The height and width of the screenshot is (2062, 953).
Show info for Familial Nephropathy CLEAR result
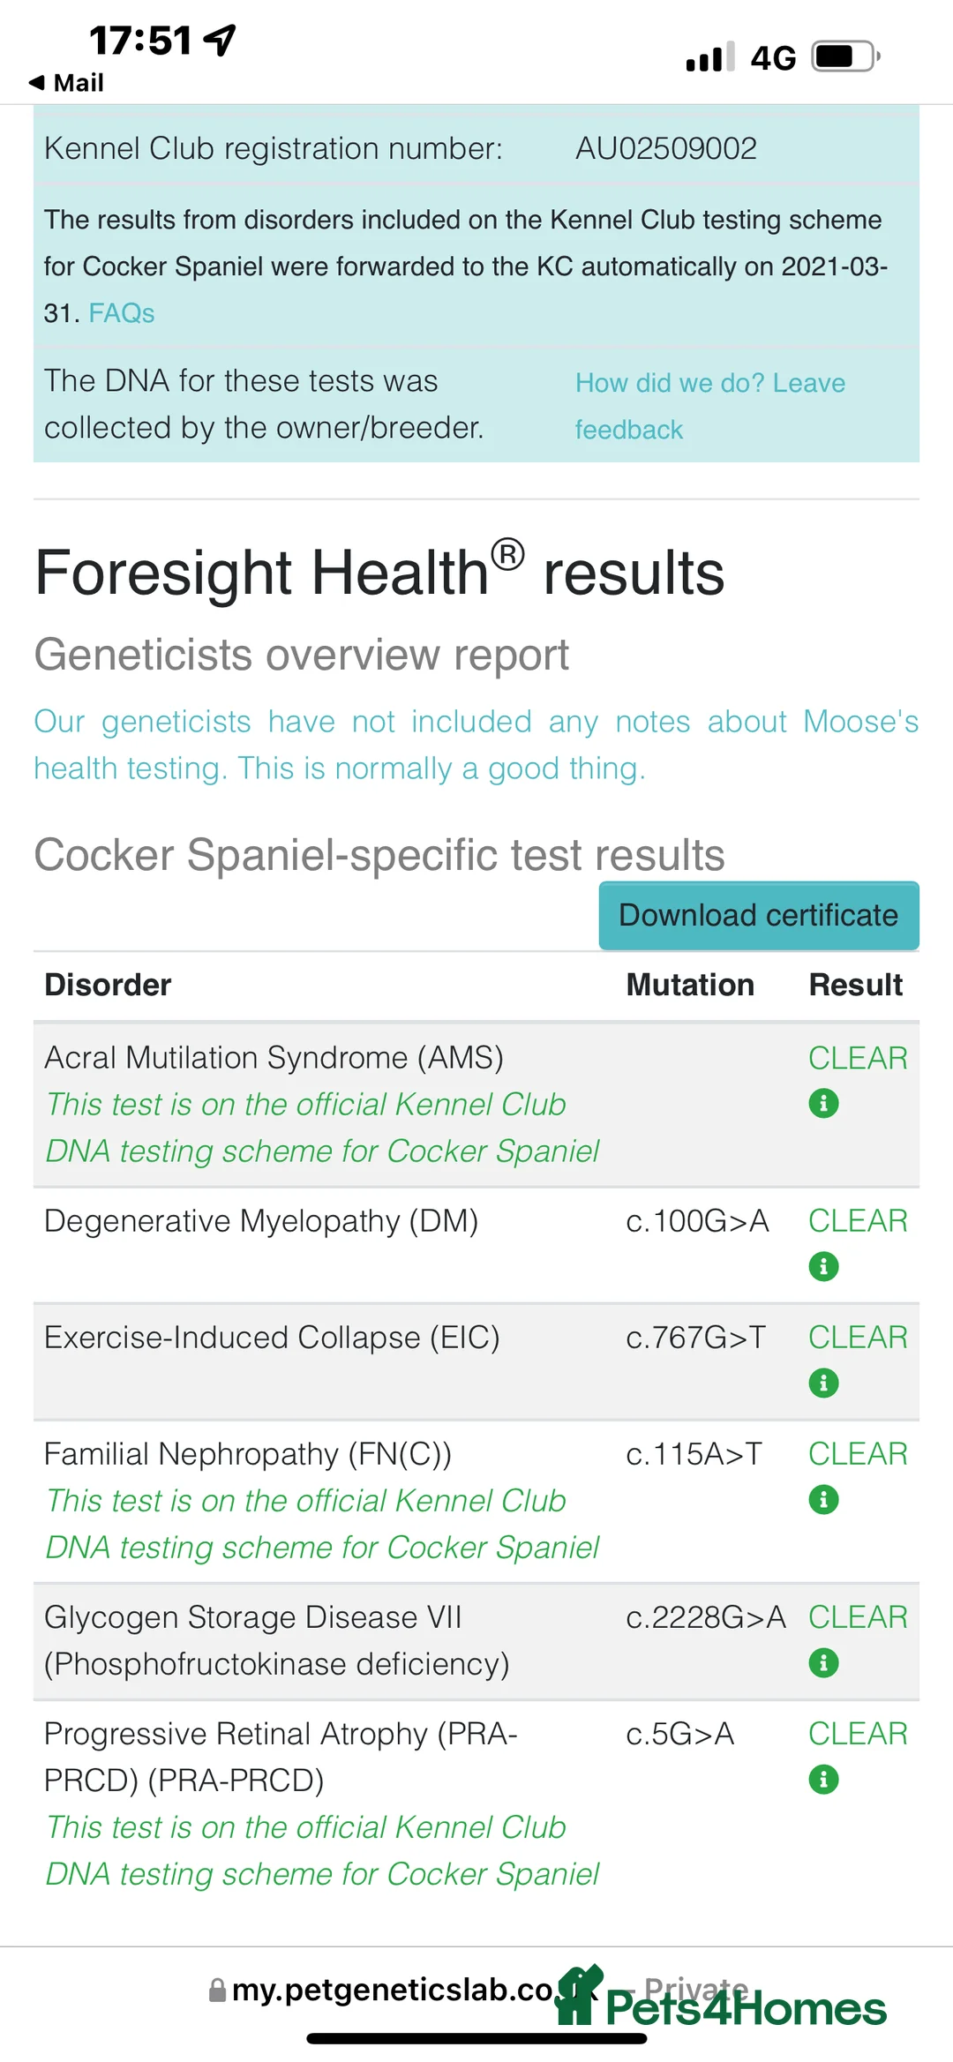coord(823,1499)
